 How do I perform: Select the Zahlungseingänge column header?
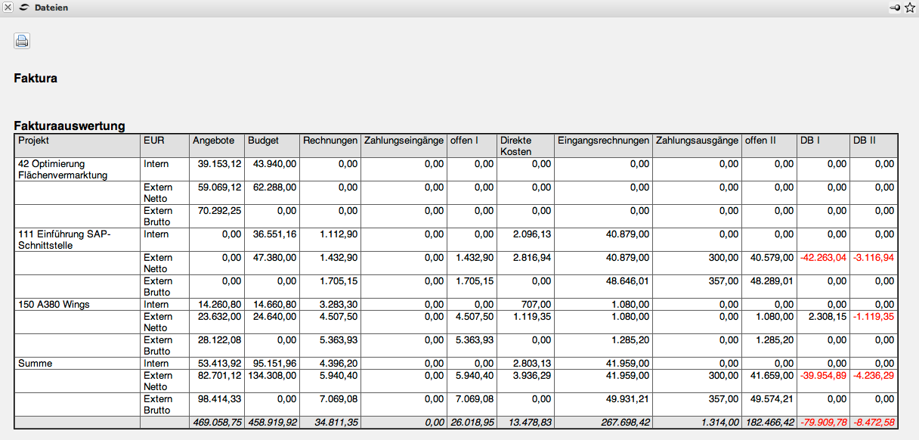click(403, 141)
